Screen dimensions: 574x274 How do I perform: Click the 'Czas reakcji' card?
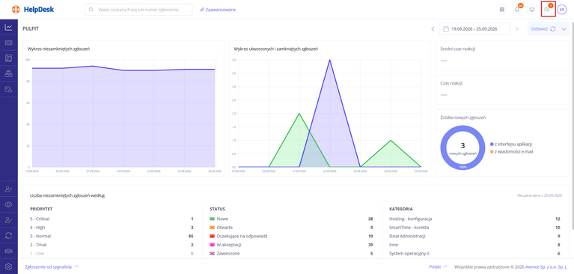(x=502, y=90)
